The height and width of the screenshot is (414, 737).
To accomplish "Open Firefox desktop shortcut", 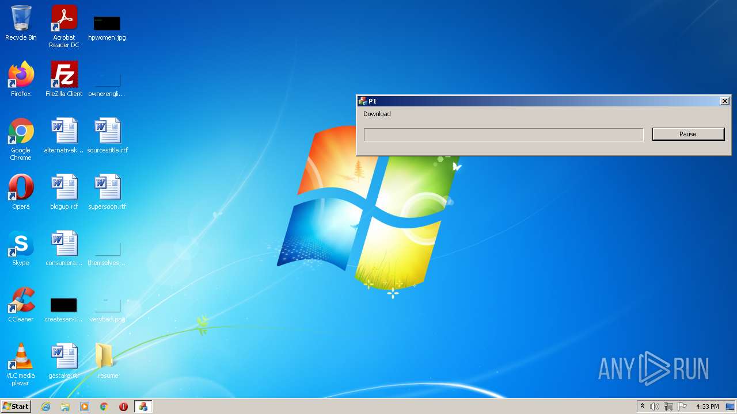I will pyautogui.click(x=21, y=79).
